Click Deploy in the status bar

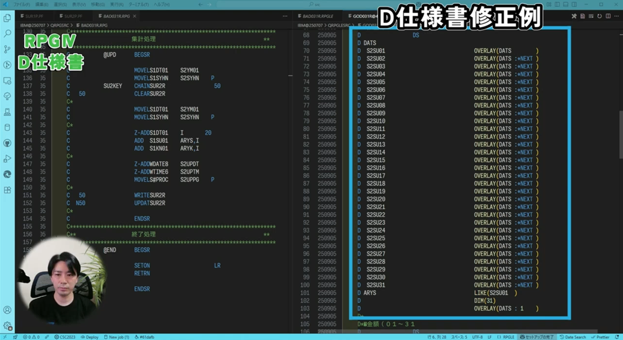click(x=90, y=337)
